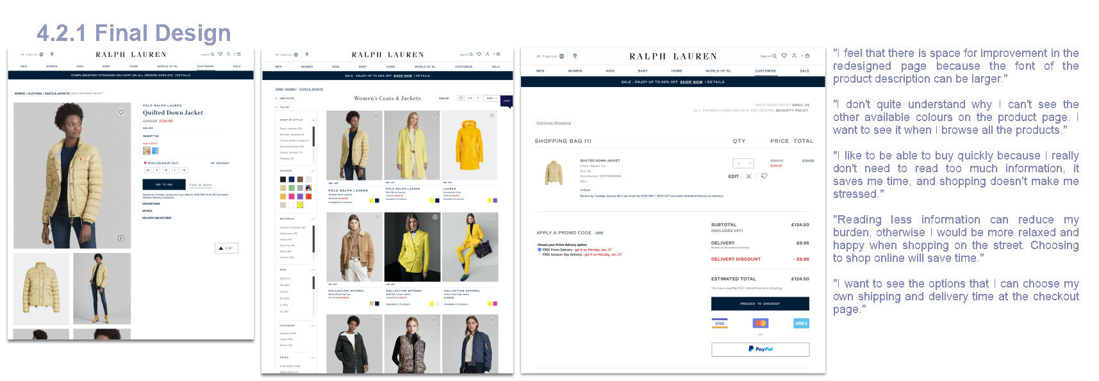Pay with the PayPal button
Screen dimensions: 1099x381
coord(760,349)
